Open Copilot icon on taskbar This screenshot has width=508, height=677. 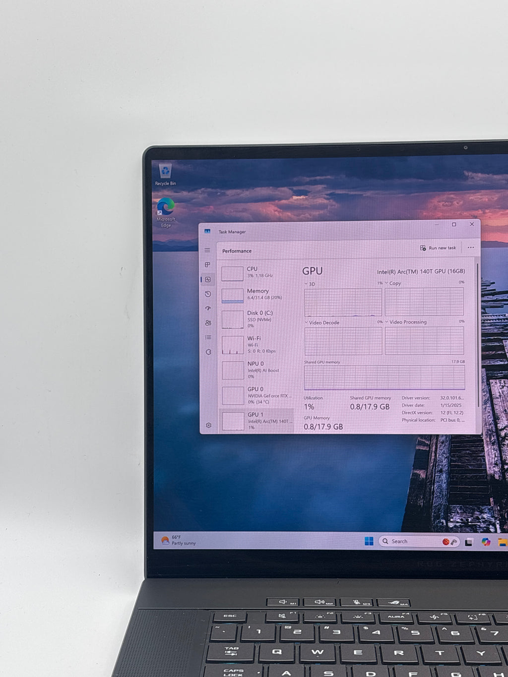coord(486,542)
